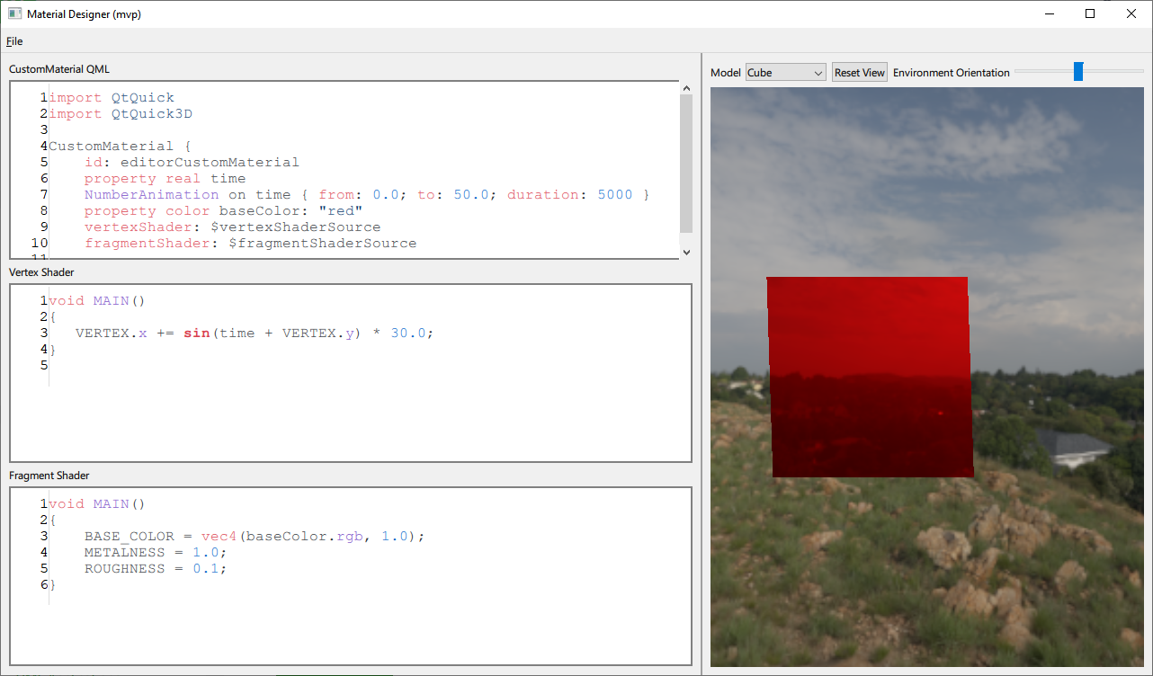This screenshot has height=676, width=1153.
Task: Open the Model dropdown showing Cube
Action: tap(785, 73)
